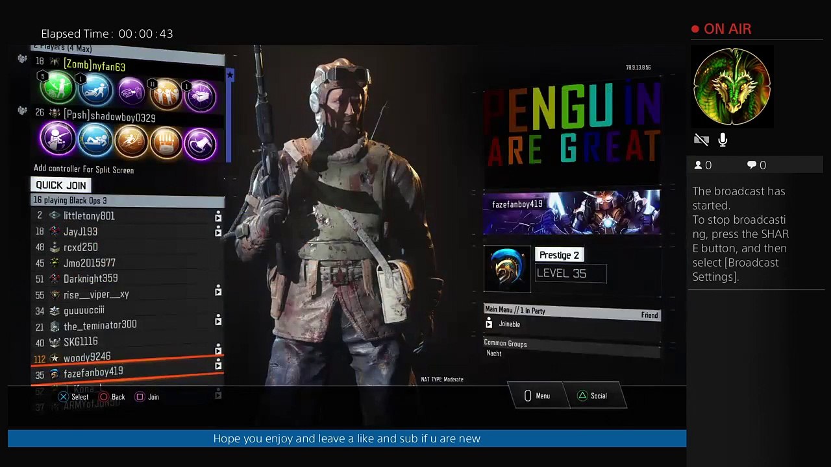831x467 pixels.
Task: Click the microphone icon in the broadcast panel
Action: click(723, 139)
